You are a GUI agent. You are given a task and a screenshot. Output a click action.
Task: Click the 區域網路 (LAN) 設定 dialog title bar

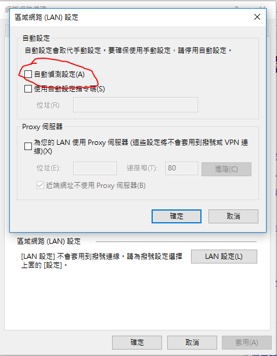point(131,17)
